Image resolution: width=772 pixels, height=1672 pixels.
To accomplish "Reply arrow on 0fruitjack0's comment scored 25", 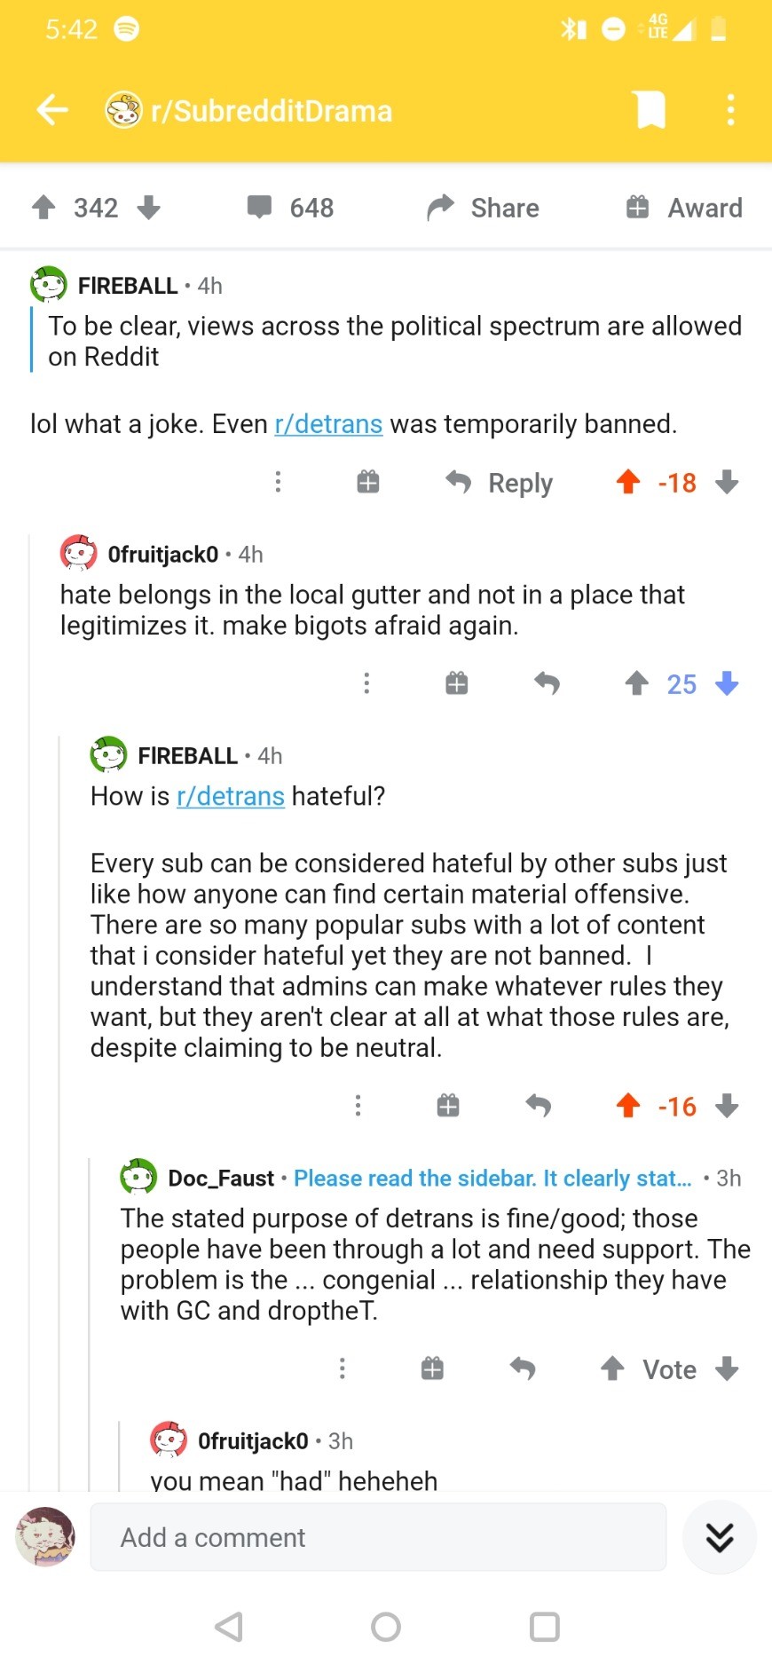I will click(x=547, y=683).
